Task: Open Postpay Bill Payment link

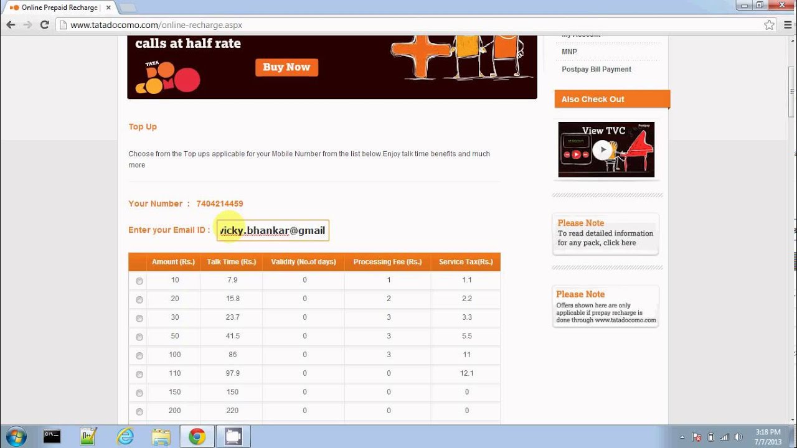Action: click(x=597, y=69)
